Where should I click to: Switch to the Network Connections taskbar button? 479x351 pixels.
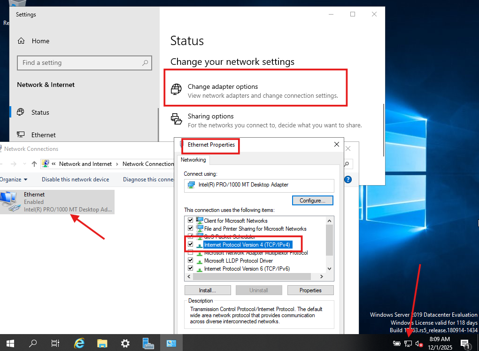pos(171,343)
